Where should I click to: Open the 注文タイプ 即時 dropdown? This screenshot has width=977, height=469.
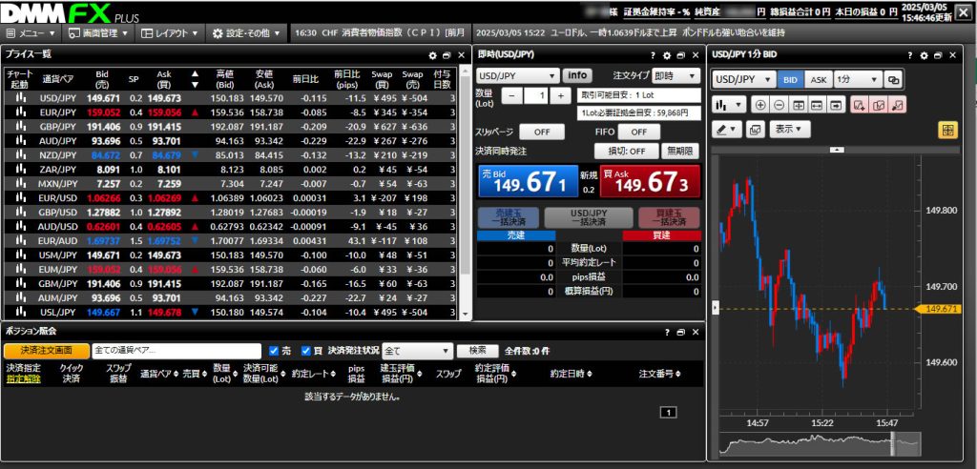[x=676, y=75]
